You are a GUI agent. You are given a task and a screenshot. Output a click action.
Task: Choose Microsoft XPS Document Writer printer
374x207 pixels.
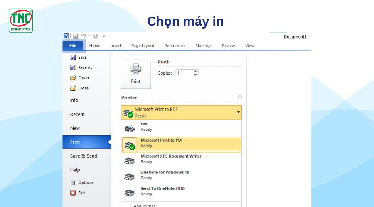coord(181,161)
